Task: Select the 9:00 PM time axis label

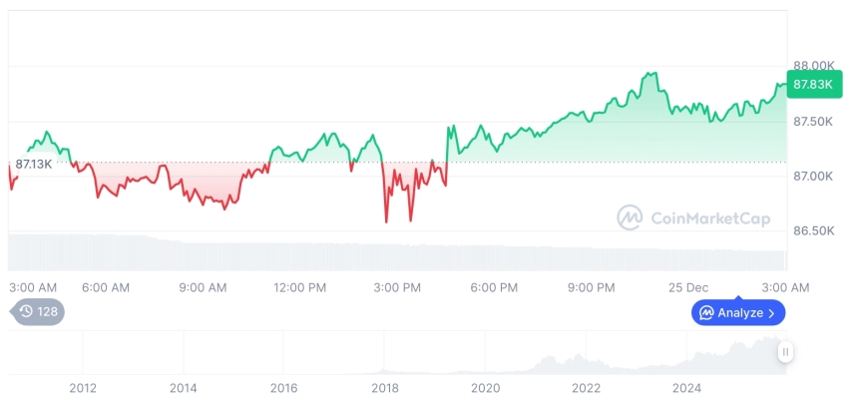Action: coord(592,287)
